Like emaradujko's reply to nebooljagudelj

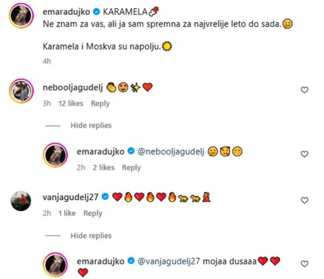pos(305,154)
